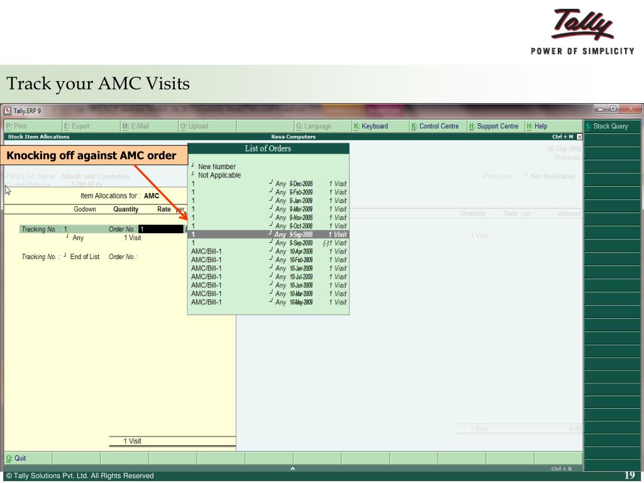Select highlighted order 1 dated 9-Sep-2008
Viewport: 644px width, 483px height.
[x=269, y=235]
